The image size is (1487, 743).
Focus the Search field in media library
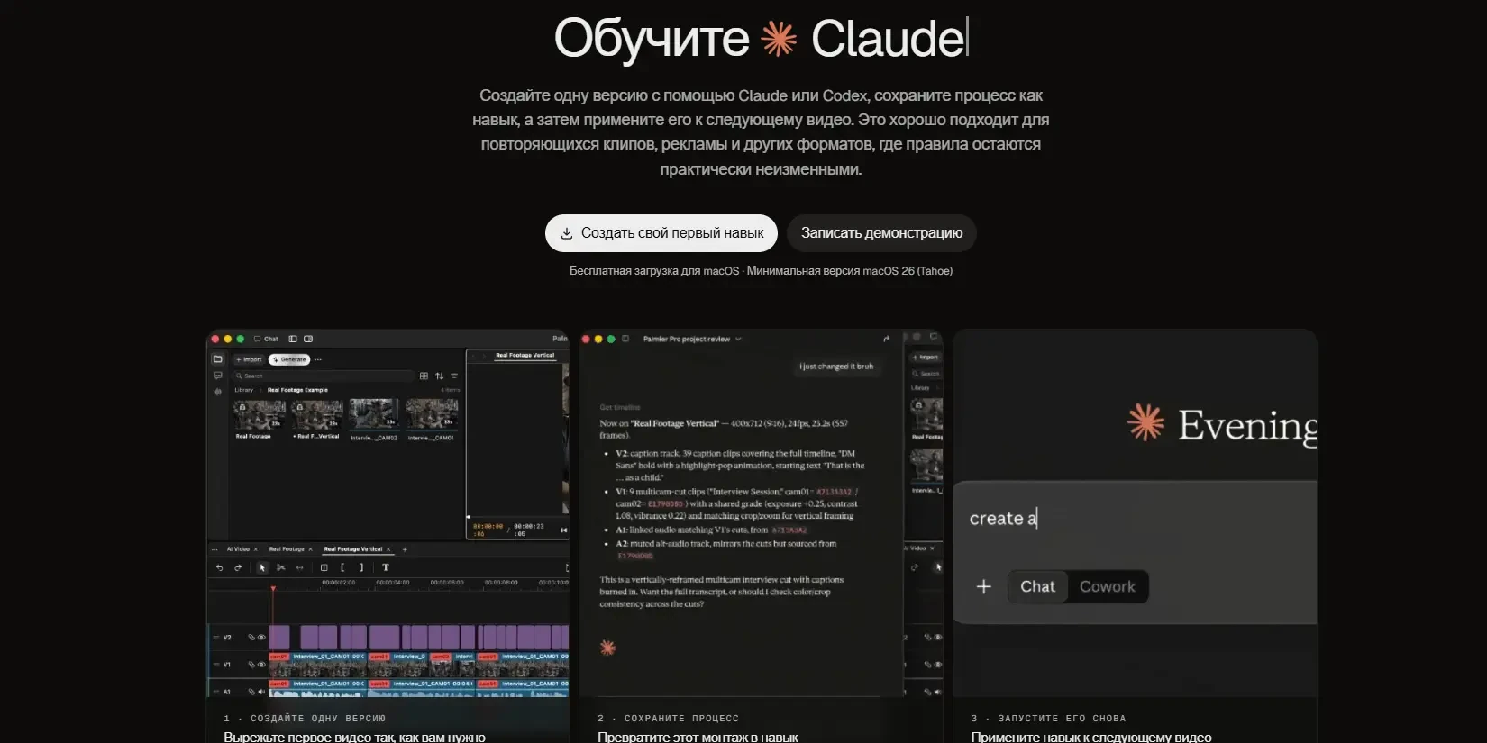tap(324, 376)
